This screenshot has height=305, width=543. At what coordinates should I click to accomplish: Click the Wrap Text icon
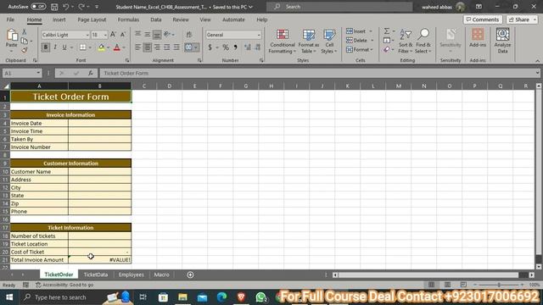(x=189, y=35)
